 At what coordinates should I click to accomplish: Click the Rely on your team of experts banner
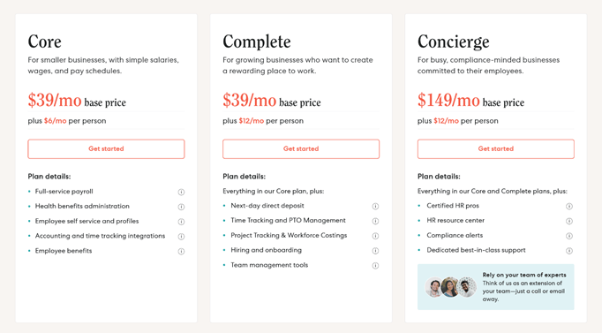(x=496, y=287)
